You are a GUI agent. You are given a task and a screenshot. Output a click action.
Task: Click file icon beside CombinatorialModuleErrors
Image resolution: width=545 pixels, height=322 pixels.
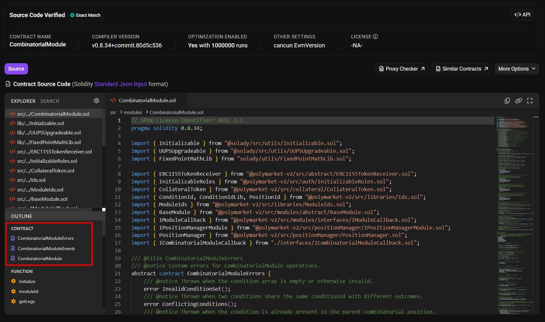(x=13, y=238)
